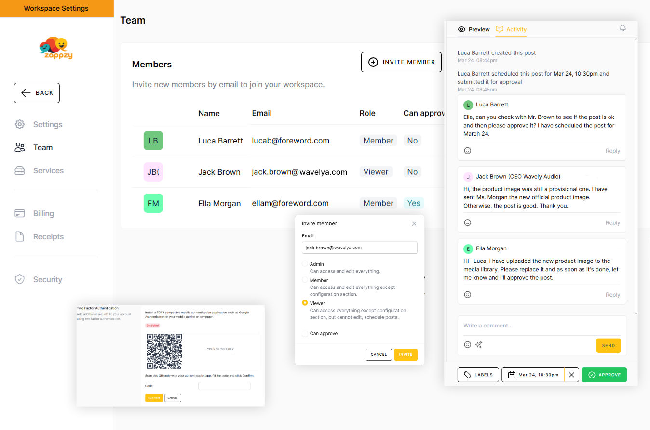This screenshot has width=650, height=430.
Task: Clear the schedule with the X button
Action: tap(571, 375)
